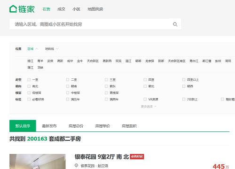Screen dimensions: 235x169
Task: Enable the 朝西 orientation checkbox
Action: pyautogui.click(x=184, y=86)
